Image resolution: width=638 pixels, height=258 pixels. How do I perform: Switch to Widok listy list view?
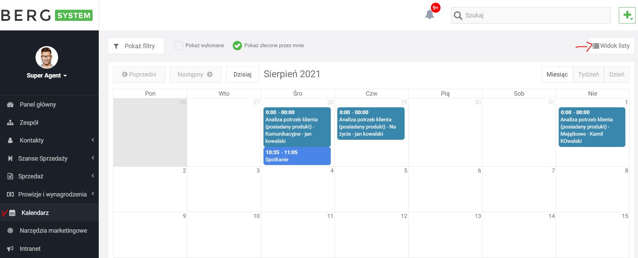click(x=611, y=46)
